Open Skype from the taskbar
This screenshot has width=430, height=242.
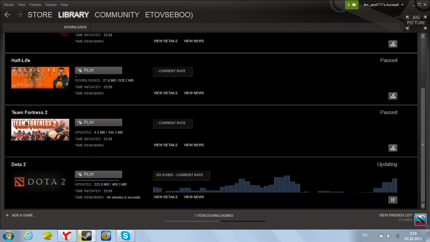click(x=126, y=235)
